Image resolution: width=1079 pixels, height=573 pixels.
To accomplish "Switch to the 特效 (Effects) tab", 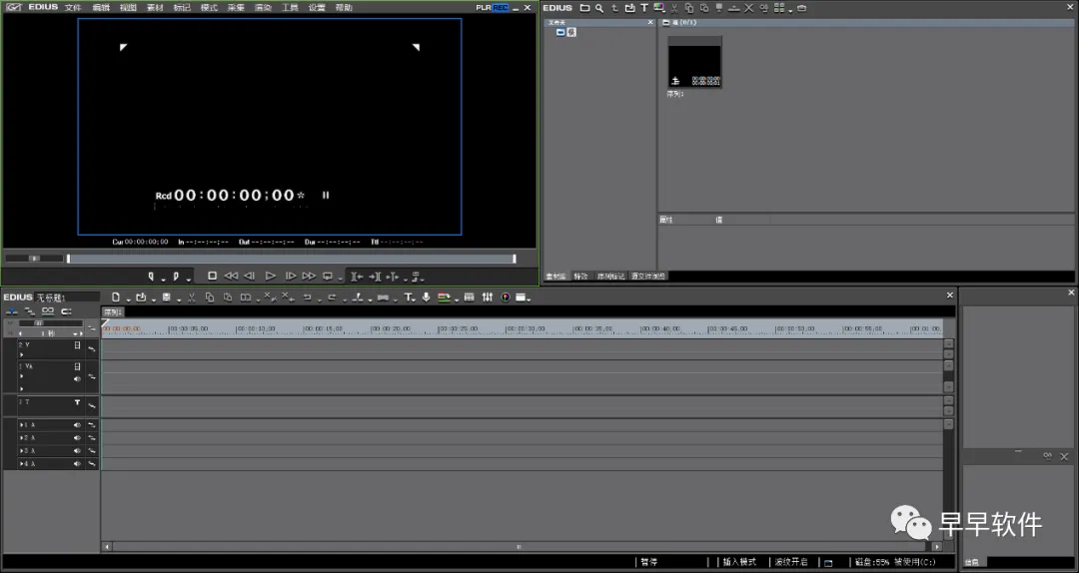I will click(x=581, y=276).
